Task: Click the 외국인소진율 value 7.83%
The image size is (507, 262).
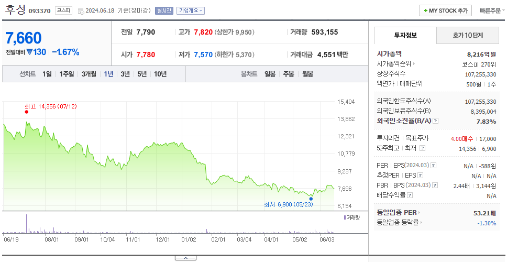Action: (486, 121)
